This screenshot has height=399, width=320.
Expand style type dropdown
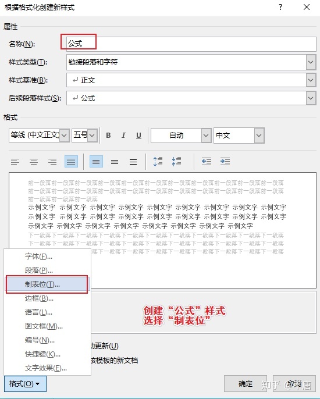(311, 62)
